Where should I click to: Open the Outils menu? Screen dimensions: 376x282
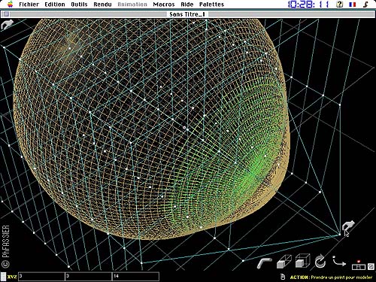(x=79, y=5)
